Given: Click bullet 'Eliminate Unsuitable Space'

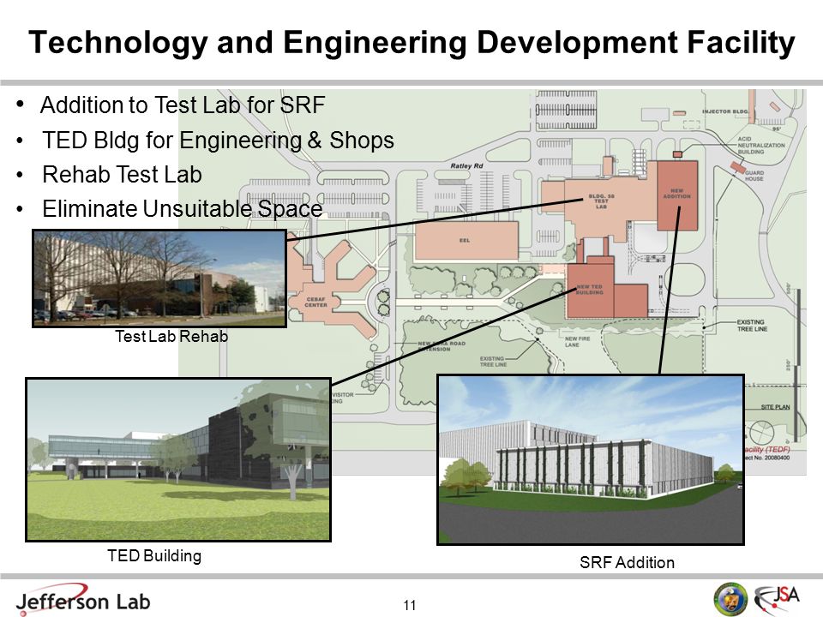Looking at the screenshot, I should click(x=182, y=209).
